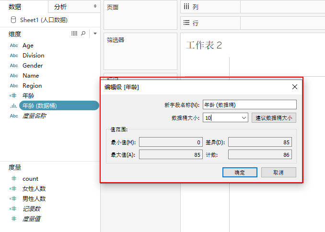Screen dimensions: 325x232
Task: Switch to the 分析 tab
Action: click(60, 7)
